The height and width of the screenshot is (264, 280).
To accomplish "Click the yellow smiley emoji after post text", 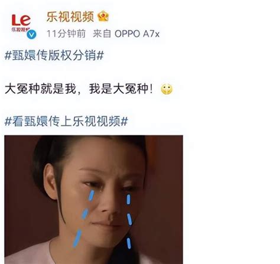I will click(x=167, y=89).
